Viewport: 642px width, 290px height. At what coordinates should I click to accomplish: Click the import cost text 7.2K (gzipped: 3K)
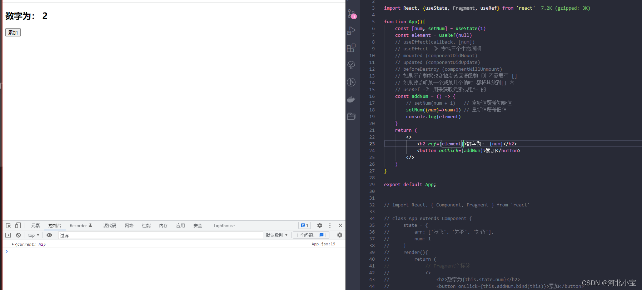[x=566, y=8]
